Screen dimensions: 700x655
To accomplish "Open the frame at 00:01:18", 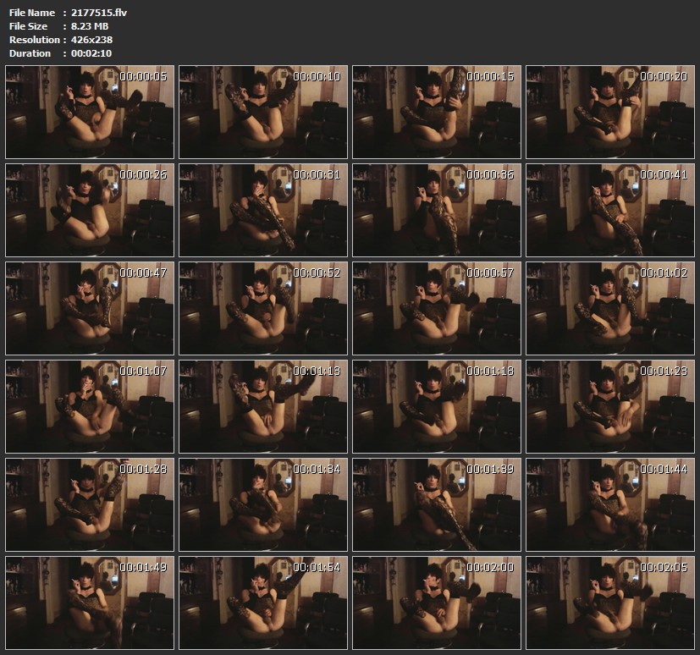I will (436, 407).
